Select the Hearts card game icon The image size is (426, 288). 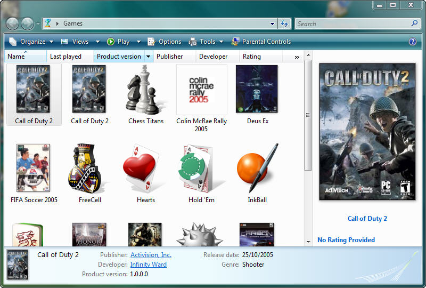145,168
